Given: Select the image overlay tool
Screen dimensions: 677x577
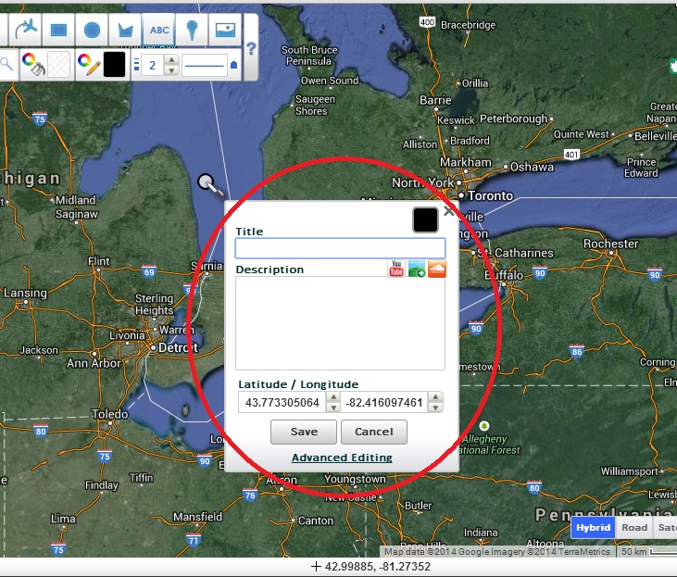Looking at the screenshot, I should pyautogui.click(x=223, y=30).
